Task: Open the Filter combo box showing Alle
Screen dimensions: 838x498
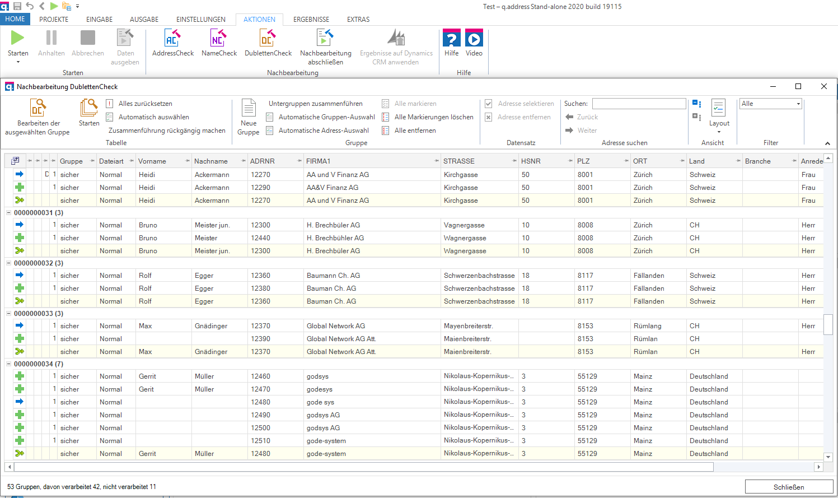Action: pyautogui.click(x=771, y=104)
